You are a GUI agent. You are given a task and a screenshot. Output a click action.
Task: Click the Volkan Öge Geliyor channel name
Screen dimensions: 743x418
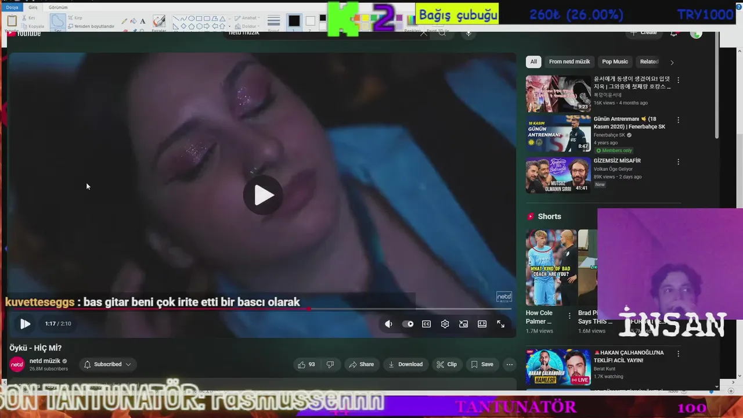pos(613,169)
